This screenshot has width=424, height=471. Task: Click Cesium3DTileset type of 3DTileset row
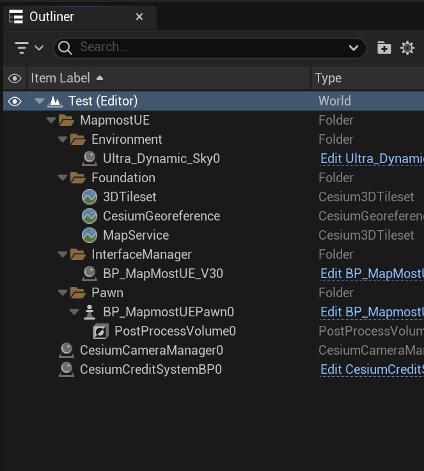(x=366, y=197)
